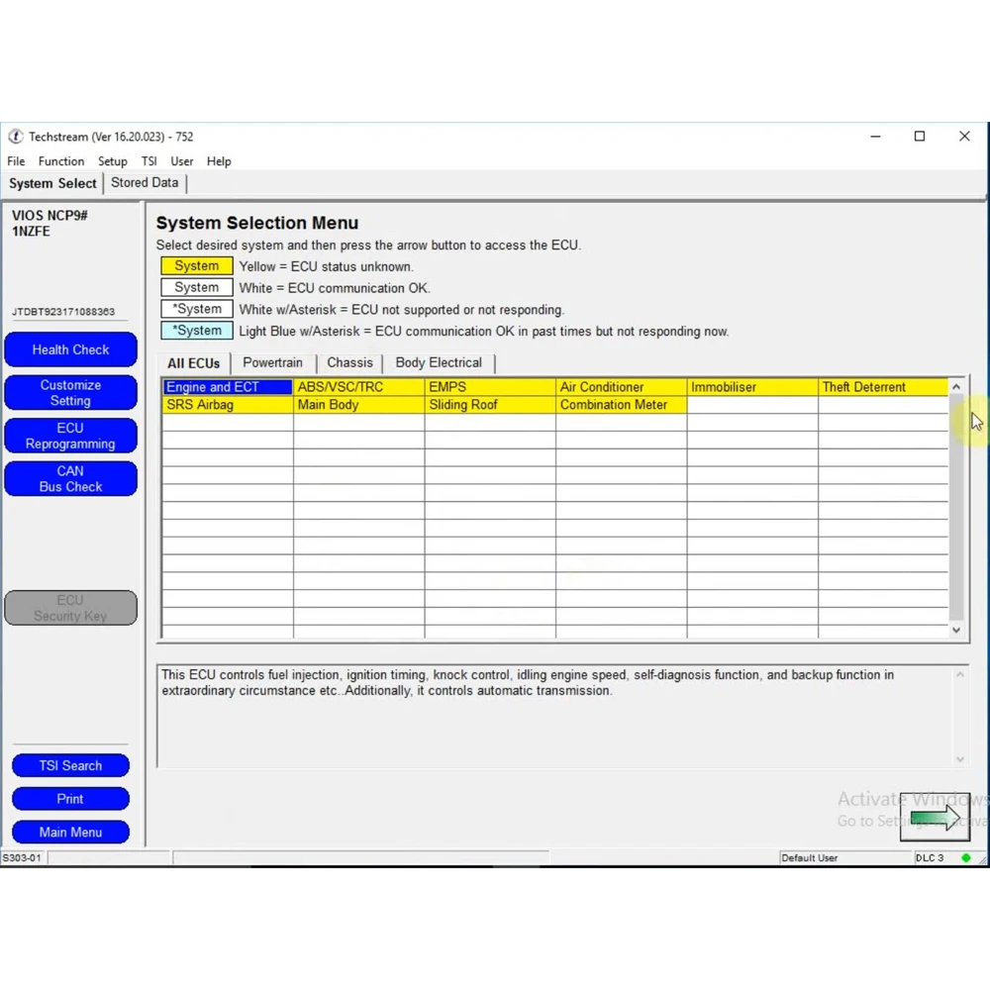The width and height of the screenshot is (990, 990).
Task: Click Default User in status bar
Action: point(810,857)
